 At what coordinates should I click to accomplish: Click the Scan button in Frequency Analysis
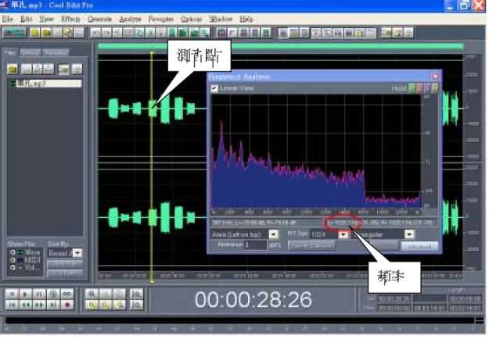[383, 246]
